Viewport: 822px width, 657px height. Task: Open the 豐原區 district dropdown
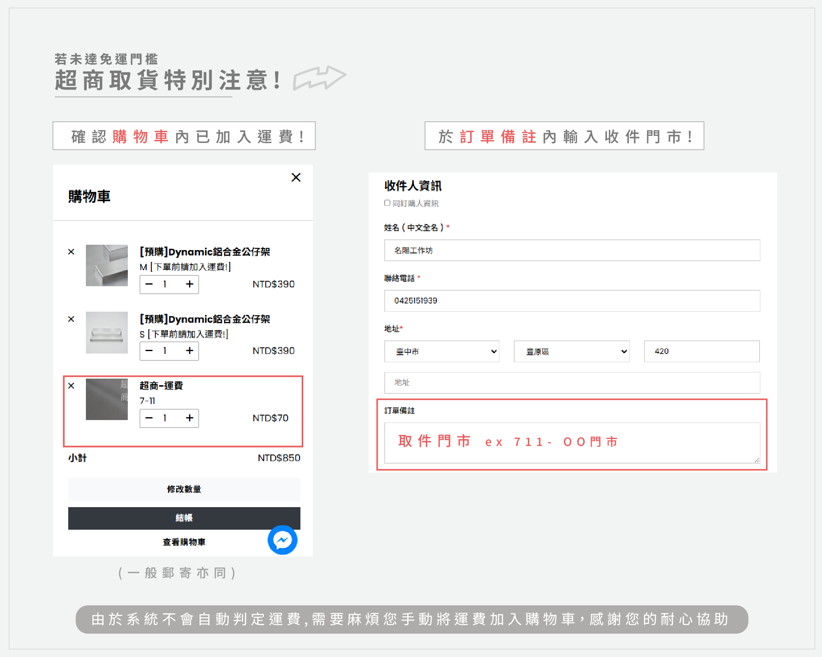(571, 351)
